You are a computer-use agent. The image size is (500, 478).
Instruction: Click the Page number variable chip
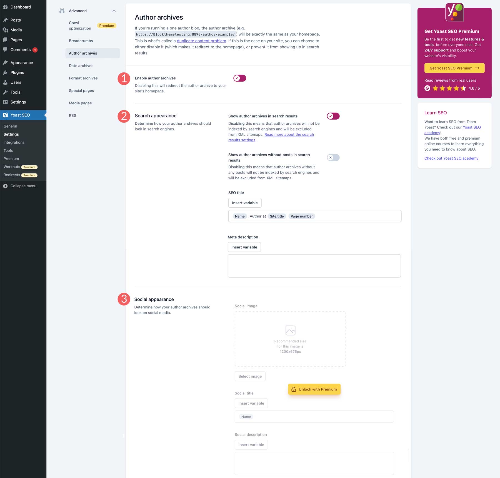click(302, 216)
